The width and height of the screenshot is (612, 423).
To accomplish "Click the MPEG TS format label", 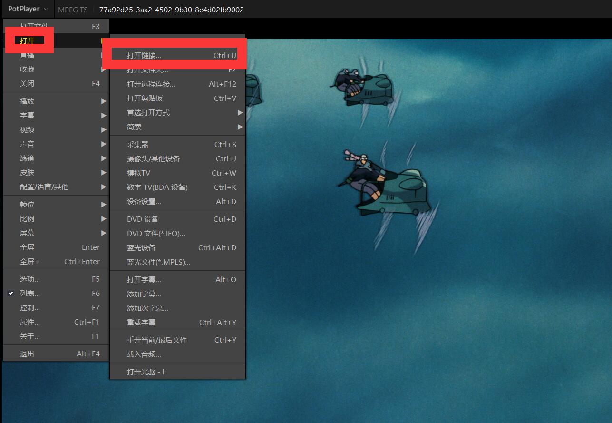I will (73, 10).
